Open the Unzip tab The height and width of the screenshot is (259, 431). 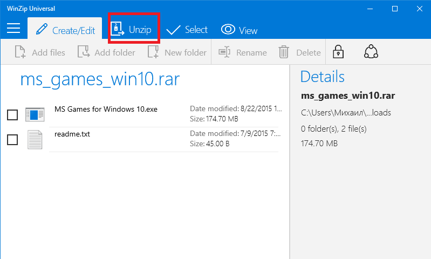coord(131,29)
